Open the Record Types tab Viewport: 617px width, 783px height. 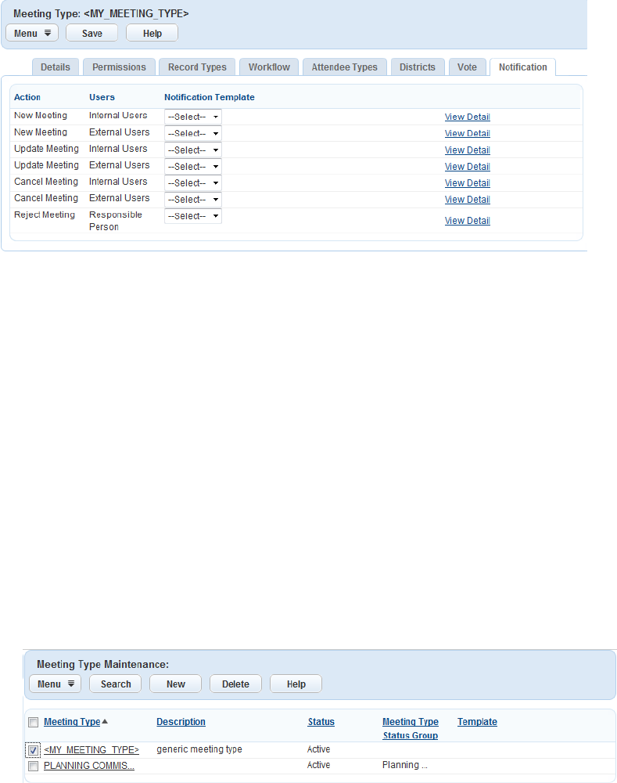point(197,67)
